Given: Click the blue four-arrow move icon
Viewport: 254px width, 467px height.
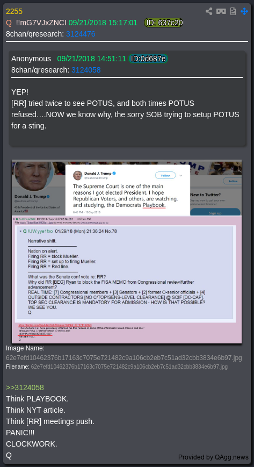Looking at the screenshot, I should tap(244, 11).
